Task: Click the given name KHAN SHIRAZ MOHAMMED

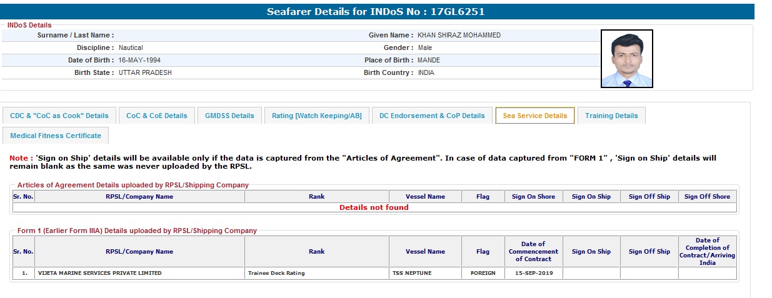Action: 459,36
